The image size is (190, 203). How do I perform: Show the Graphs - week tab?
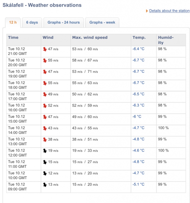102,22
